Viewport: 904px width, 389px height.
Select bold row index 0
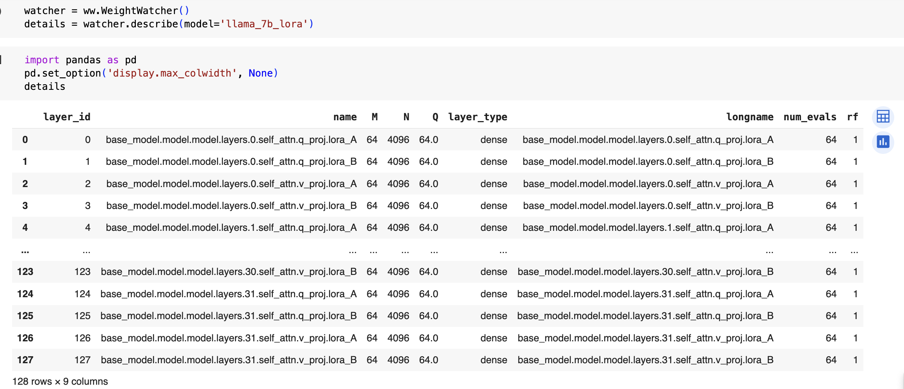tap(25, 140)
